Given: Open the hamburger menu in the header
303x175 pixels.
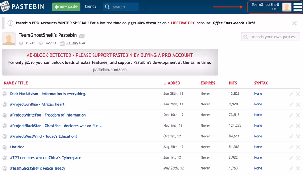Looking at the screenshot, I should click(297, 7).
